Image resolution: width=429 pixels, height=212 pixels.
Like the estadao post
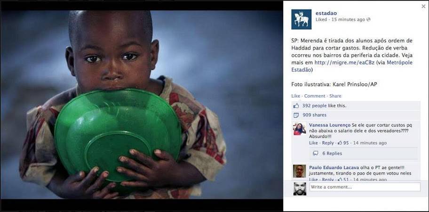tap(295, 96)
